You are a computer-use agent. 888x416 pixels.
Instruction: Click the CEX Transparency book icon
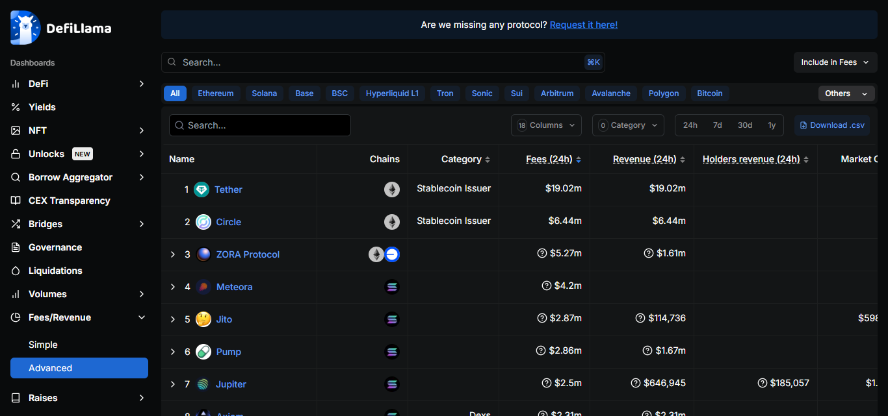click(x=16, y=201)
